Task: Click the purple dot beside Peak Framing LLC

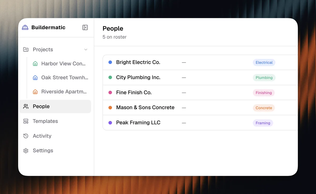Action: tap(110, 123)
